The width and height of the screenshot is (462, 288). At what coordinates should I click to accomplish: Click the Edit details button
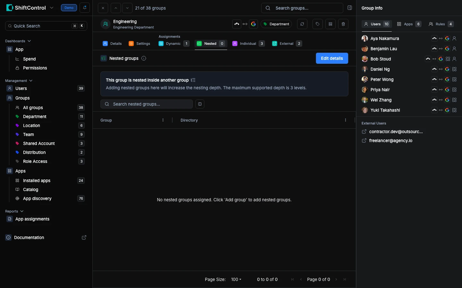point(332,58)
